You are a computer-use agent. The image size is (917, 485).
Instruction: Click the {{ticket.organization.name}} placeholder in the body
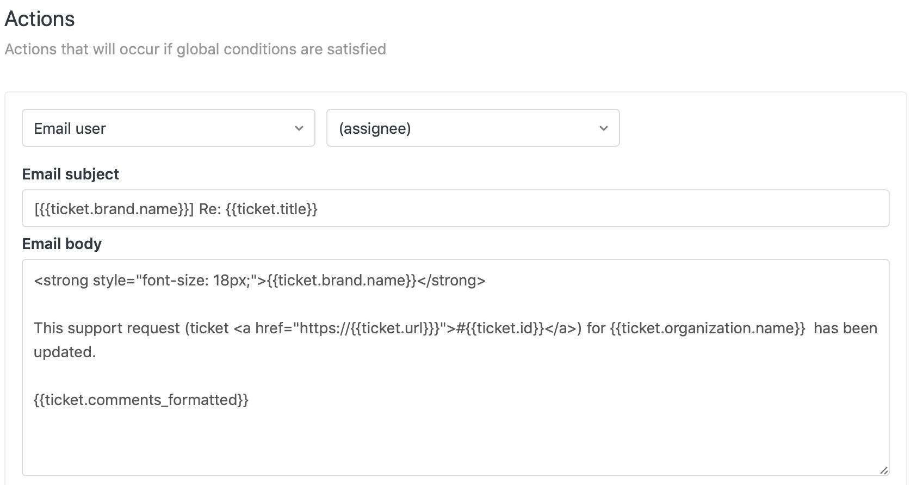coord(707,328)
